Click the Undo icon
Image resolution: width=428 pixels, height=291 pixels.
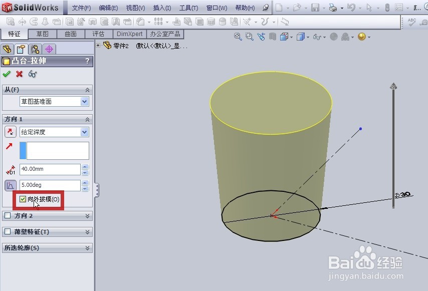[x=351, y=8]
